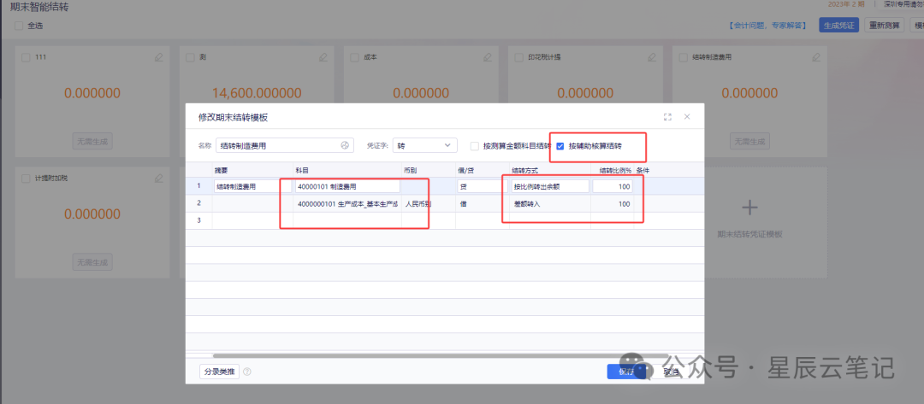Click 无需生成 on the 计提附加税 card
924x404 pixels.
pyautogui.click(x=92, y=261)
